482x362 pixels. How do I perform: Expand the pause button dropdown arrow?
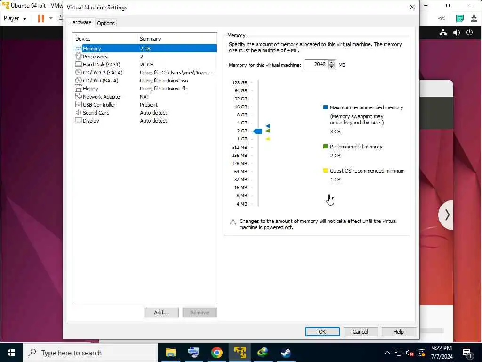[x=51, y=18]
